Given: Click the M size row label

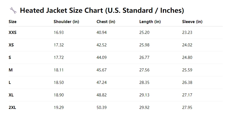Looking at the screenshot, I should [11, 70].
